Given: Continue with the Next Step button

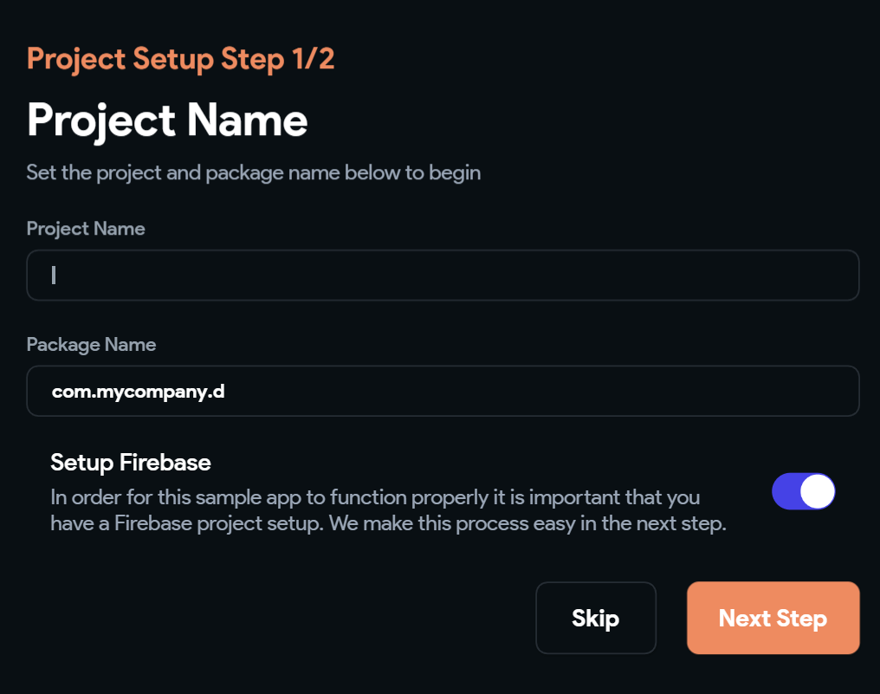Looking at the screenshot, I should [x=773, y=618].
